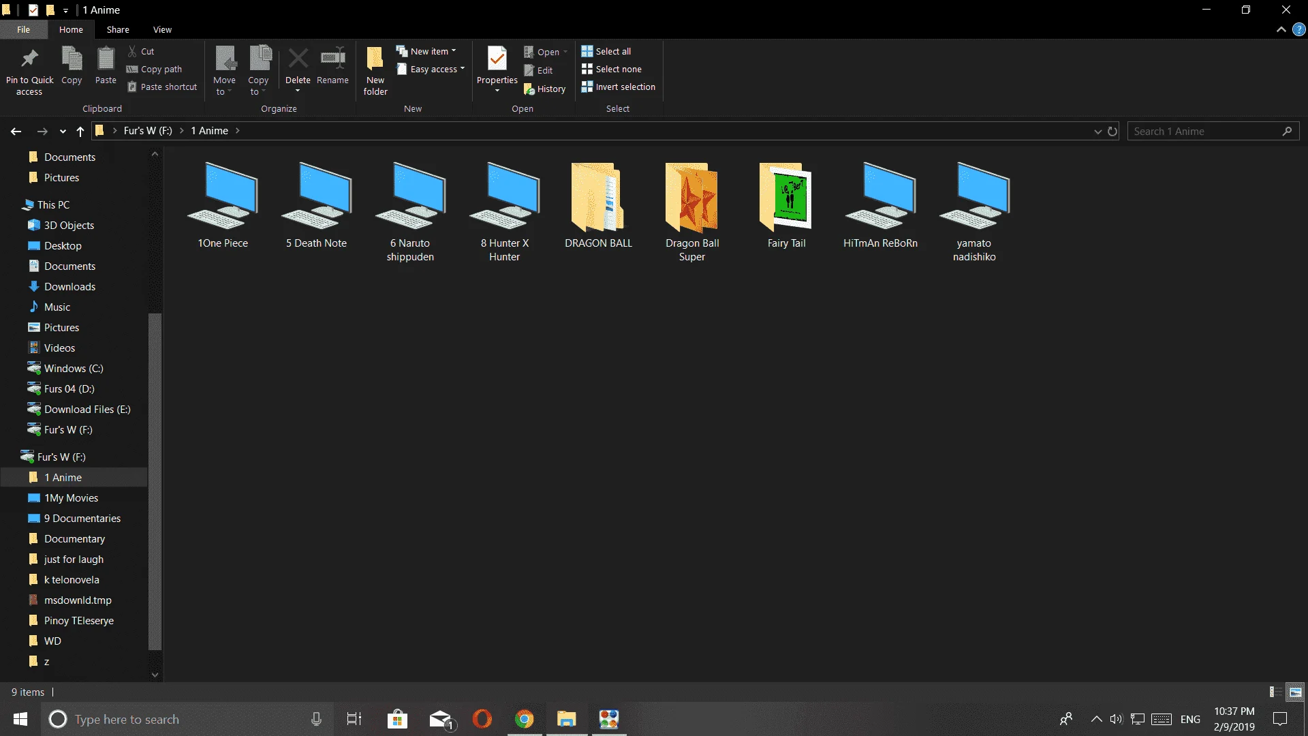This screenshot has height=736, width=1308.
Task: Select the Dragon Ball Super folder
Action: (x=692, y=213)
